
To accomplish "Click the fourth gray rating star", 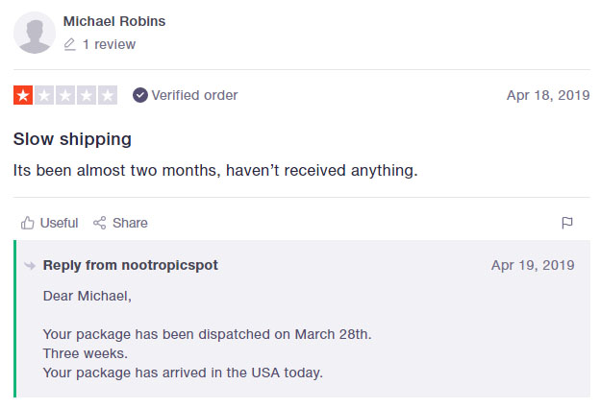I will [x=87, y=95].
